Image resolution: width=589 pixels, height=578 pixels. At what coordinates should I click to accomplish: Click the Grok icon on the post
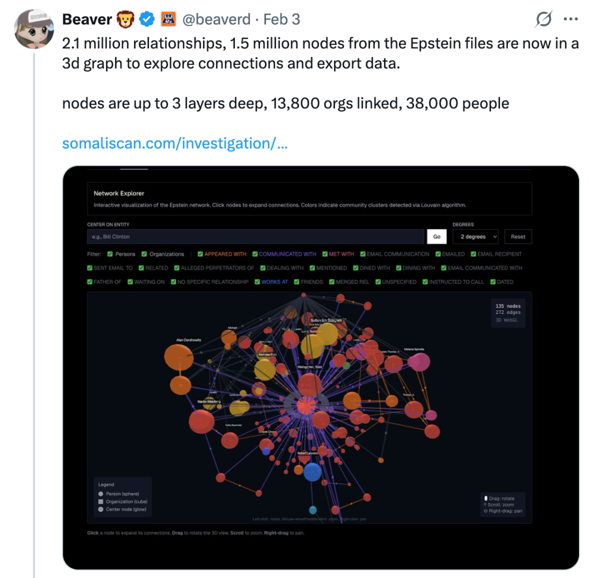coord(543,20)
